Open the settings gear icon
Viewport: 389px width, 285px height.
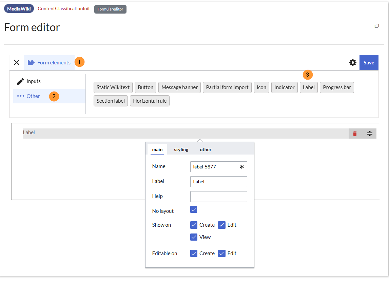click(353, 62)
